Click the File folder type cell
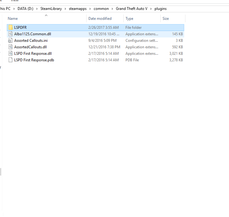The height and width of the screenshot is (217, 229). pyautogui.click(x=134, y=28)
